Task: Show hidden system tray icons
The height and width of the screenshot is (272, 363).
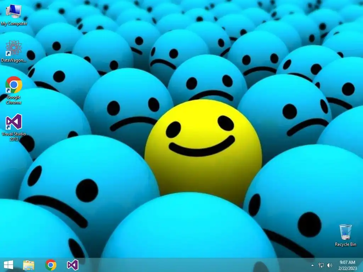Action: [x=313, y=265]
